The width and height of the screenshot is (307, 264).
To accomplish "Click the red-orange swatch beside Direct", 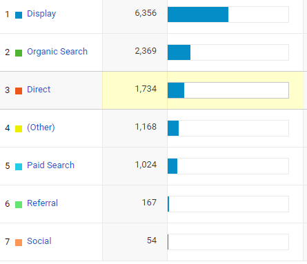I will click(x=19, y=91).
